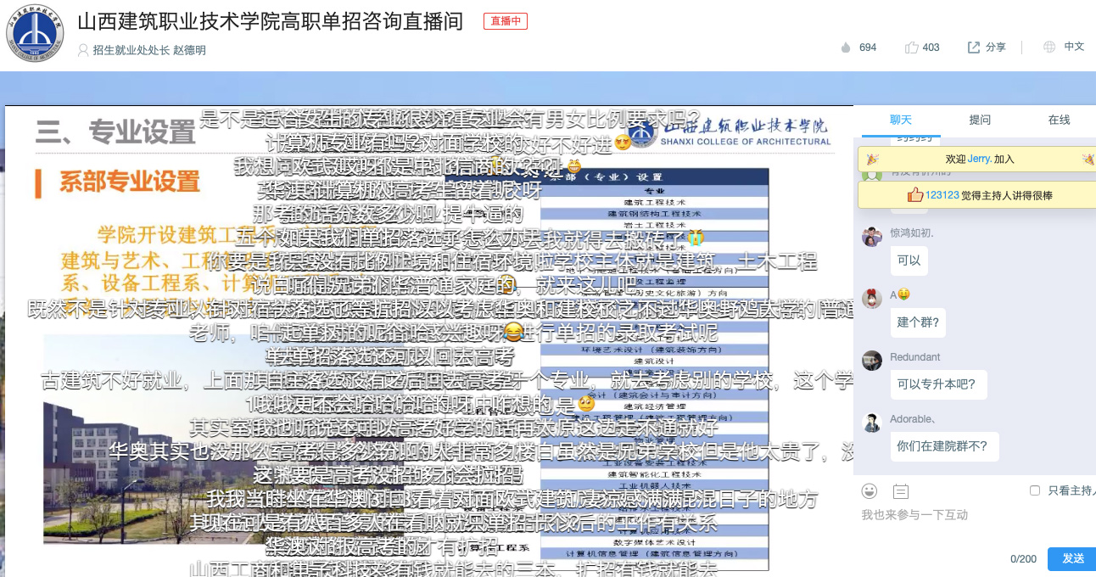The width and height of the screenshot is (1096, 577).
Task: Click the globe language icon
Action: (1049, 48)
